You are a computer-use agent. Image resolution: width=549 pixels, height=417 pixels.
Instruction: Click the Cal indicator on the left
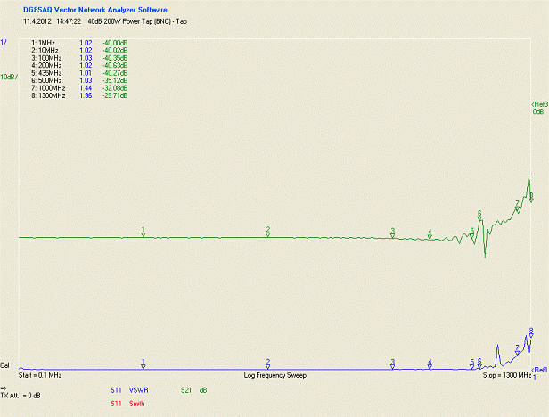coord(6,366)
